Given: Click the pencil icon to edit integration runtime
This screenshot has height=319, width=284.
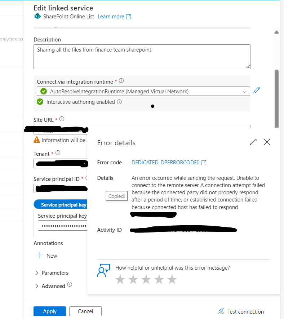Looking at the screenshot, I should [257, 90].
